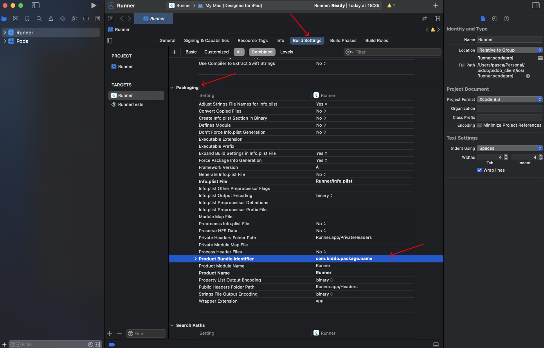Toggle editor review swap arrows
This screenshot has height=348, width=544.
pyautogui.click(x=425, y=18)
